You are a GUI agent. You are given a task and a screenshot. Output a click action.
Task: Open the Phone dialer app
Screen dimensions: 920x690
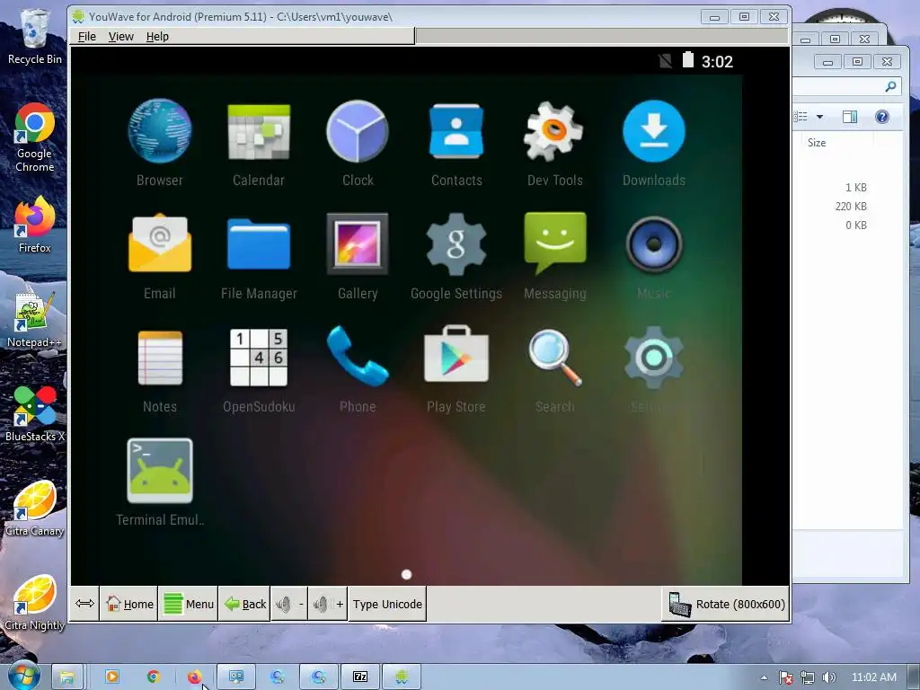pyautogui.click(x=358, y=356)
